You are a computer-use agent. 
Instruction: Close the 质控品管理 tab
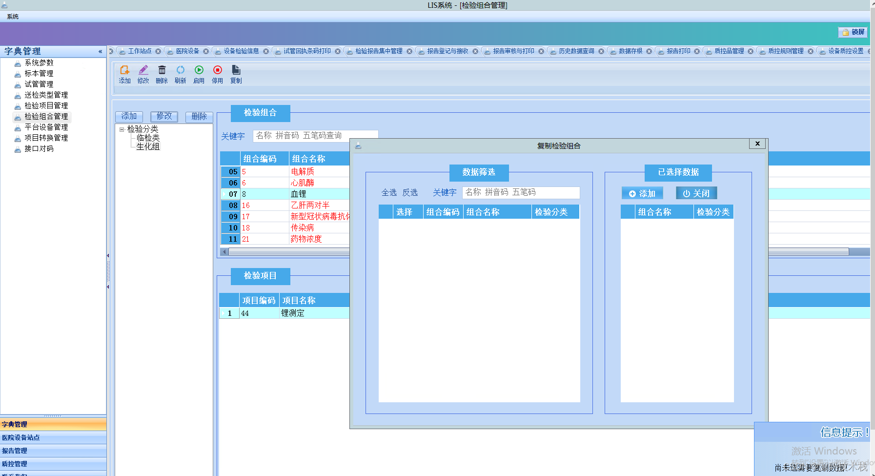point(751,51)
